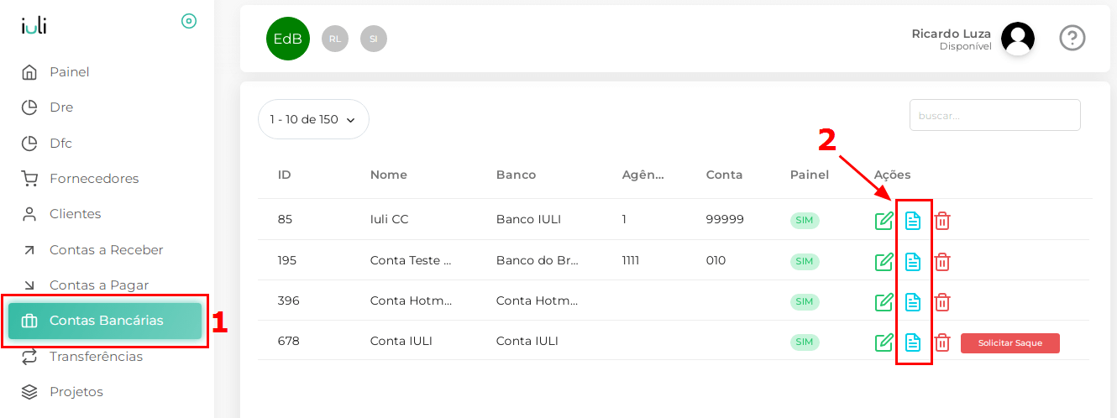Click trash icon for Conta IULI row
Image resolution: width=1117 pixels, height=418 pixels.
pyautogui.click(x=942, y=342)
